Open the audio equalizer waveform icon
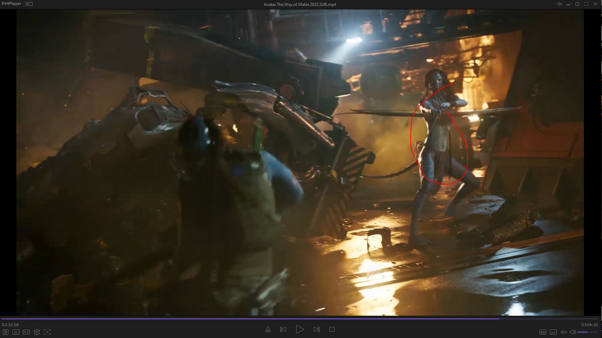 pyautogui.click(x=563, y=332)
